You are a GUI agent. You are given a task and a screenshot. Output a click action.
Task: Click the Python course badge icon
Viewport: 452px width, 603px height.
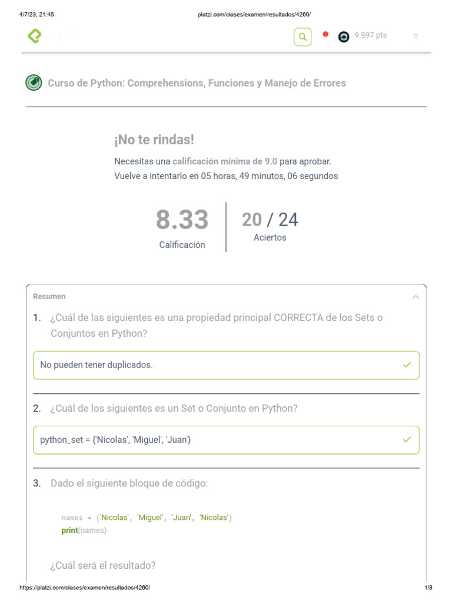(34, 82)
